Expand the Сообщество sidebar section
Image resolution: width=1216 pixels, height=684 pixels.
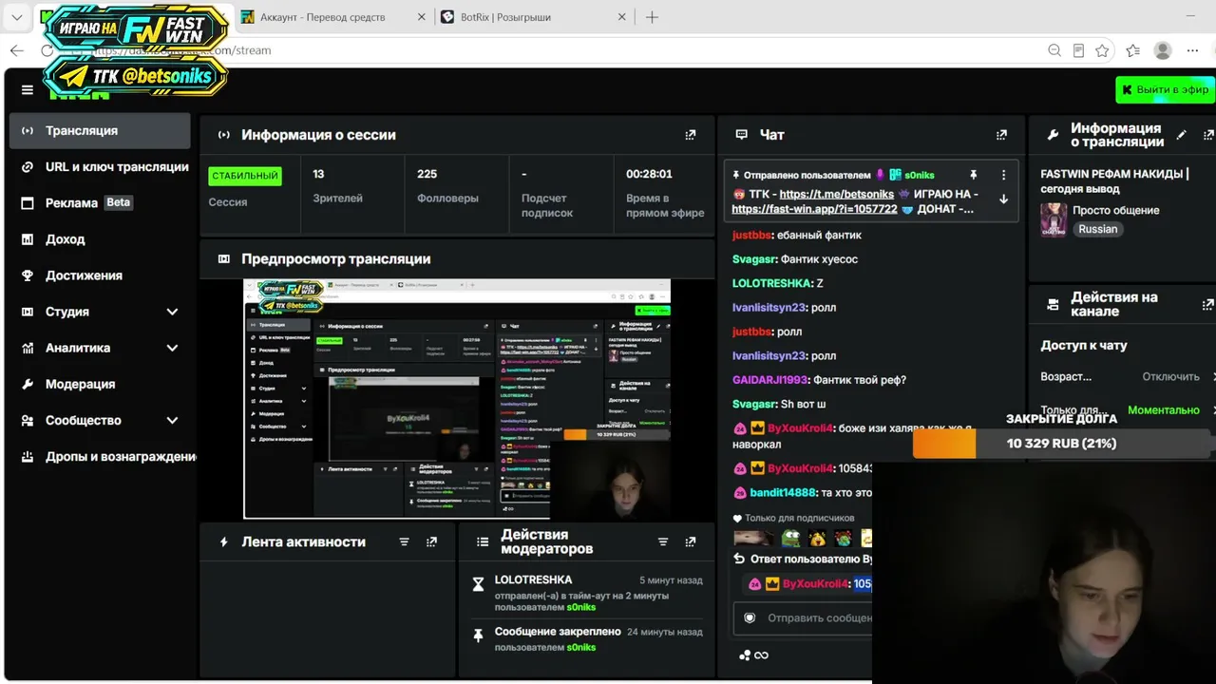[172, 420]
